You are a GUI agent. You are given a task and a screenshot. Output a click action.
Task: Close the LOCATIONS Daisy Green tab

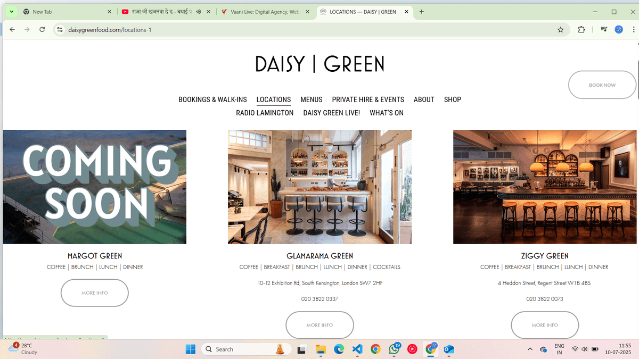click(x=407, y=12)
